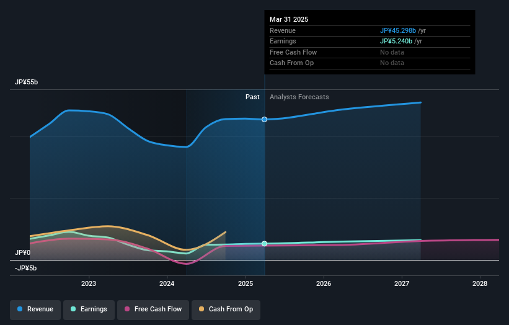509x325 pixels.
Task: Click the Analysts Forecasts label
Action: (x=299, y=97)
